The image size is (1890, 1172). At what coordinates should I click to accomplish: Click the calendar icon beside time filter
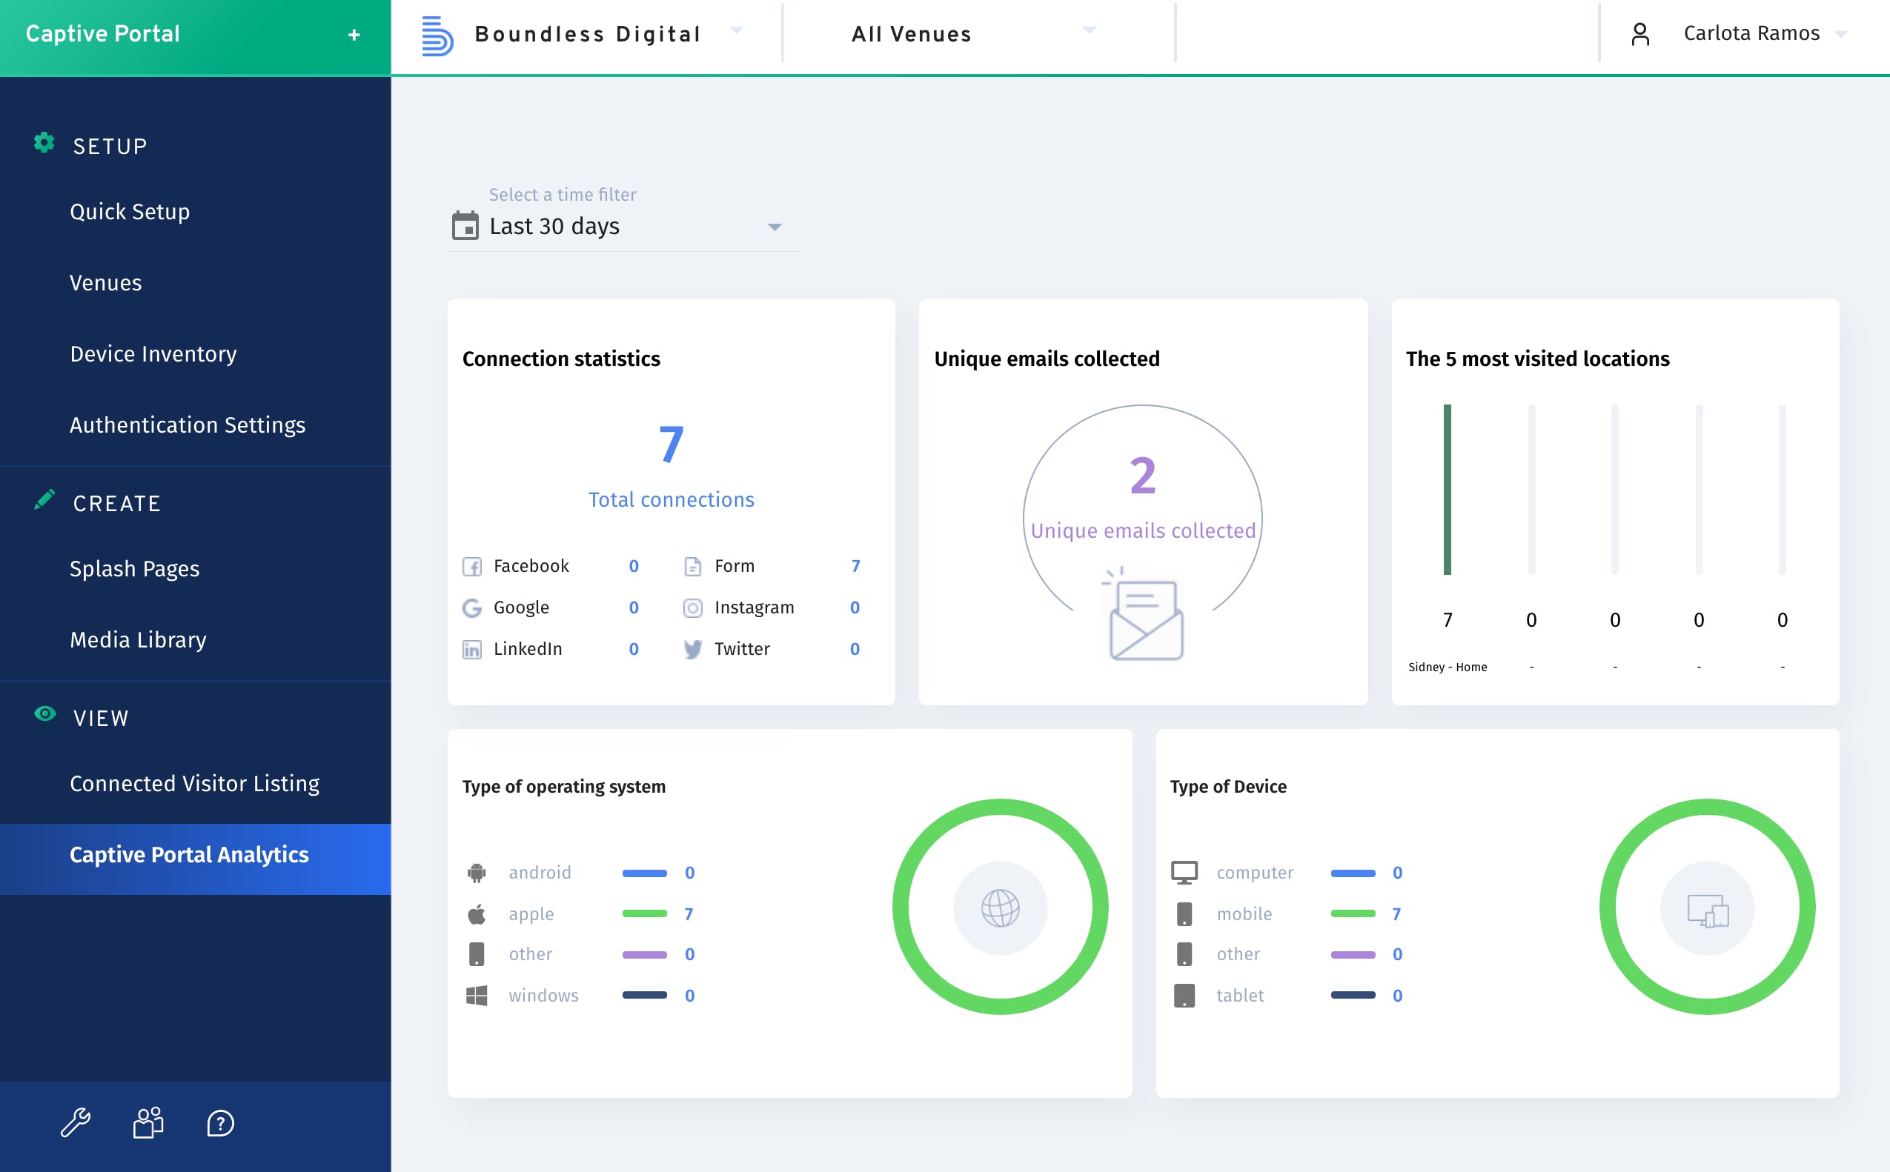(465, 227)
